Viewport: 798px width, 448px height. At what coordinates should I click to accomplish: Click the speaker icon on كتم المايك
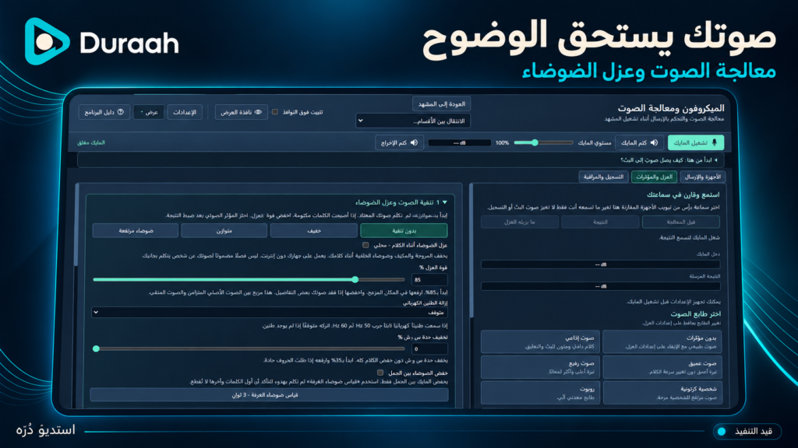(x=654, y=143)
